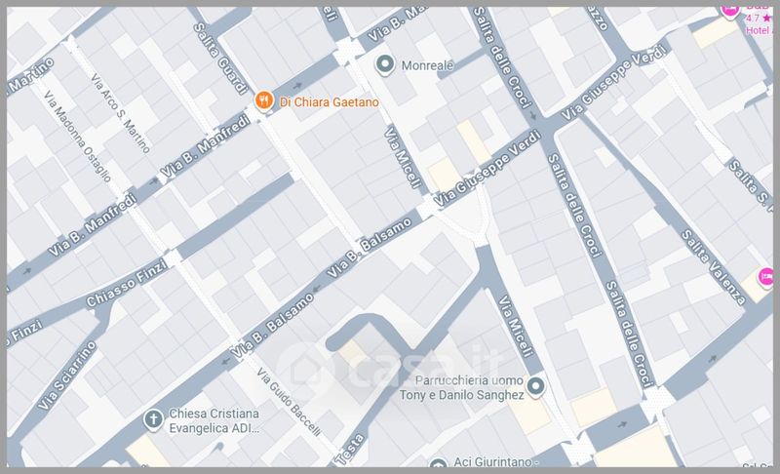Select the Monreale location pin icon
780x474 pixels.
[x=384, y=65]
